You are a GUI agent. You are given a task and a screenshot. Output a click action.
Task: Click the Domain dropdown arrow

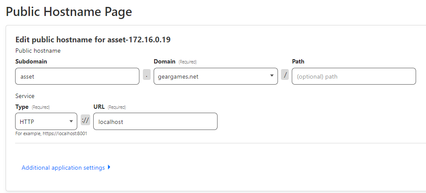coord(272,76)
